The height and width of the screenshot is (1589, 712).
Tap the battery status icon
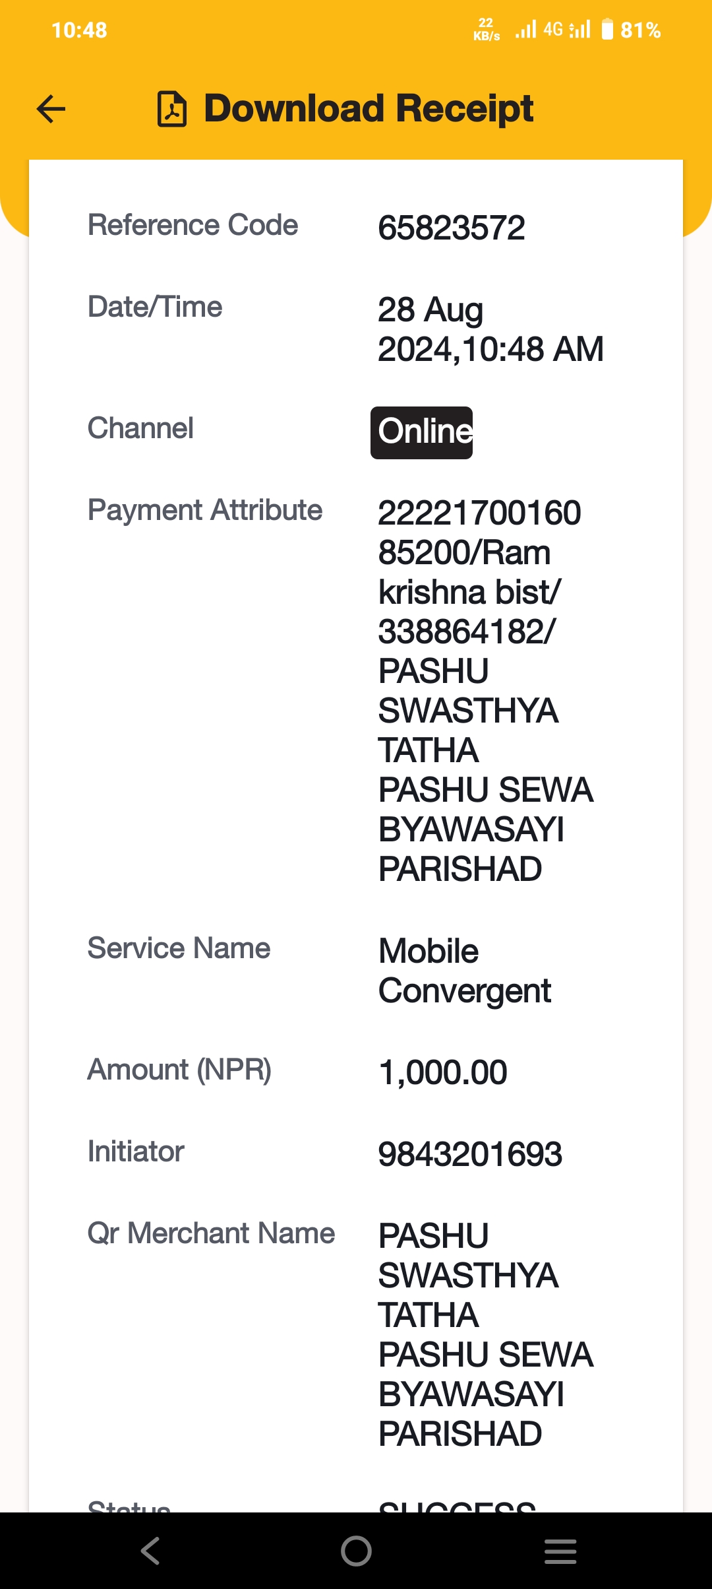click(x=607, y=30)
